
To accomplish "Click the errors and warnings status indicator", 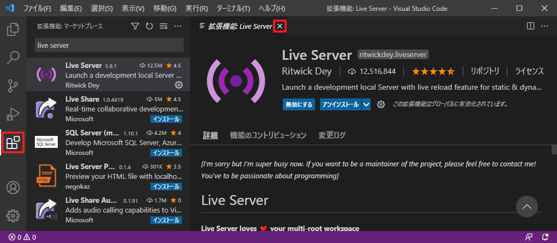I will [x=22, y=237].
